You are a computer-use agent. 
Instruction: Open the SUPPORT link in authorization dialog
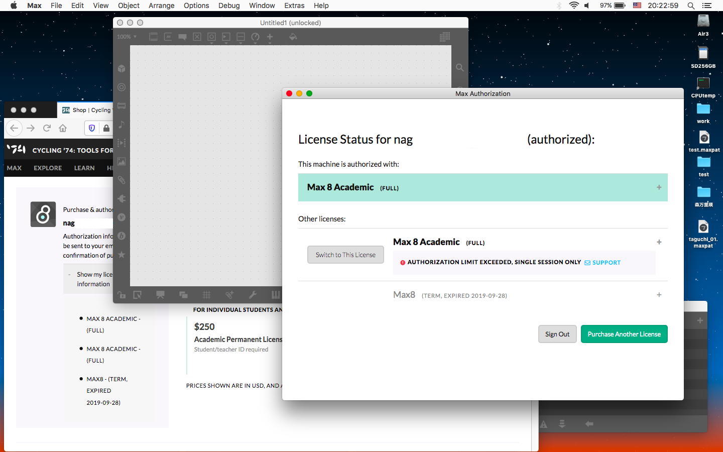[x=602, y=262]
